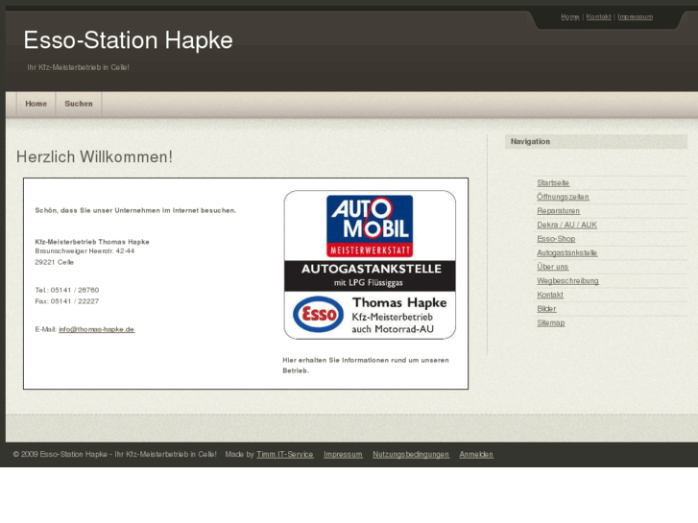The width and height of the screenshot is (698, 523).
Task: Click the Herzlich Willkommen! heading
Action: coord(94,157)
